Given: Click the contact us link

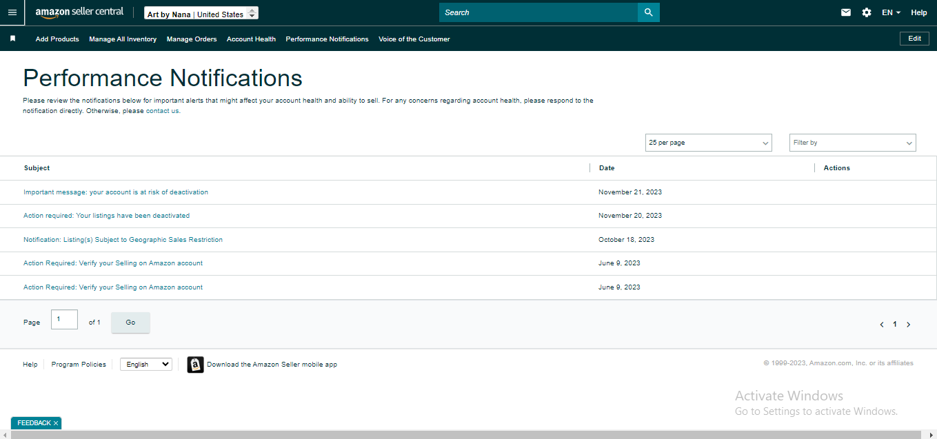Looking at the screenshot, I should [162, 111].
